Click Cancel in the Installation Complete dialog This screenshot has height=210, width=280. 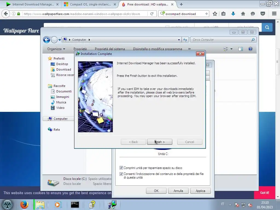click(190, 142)
